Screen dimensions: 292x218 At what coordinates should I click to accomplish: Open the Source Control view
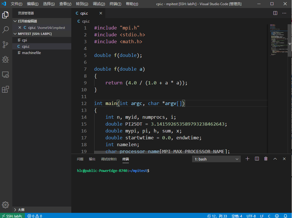tap(5, 45)
